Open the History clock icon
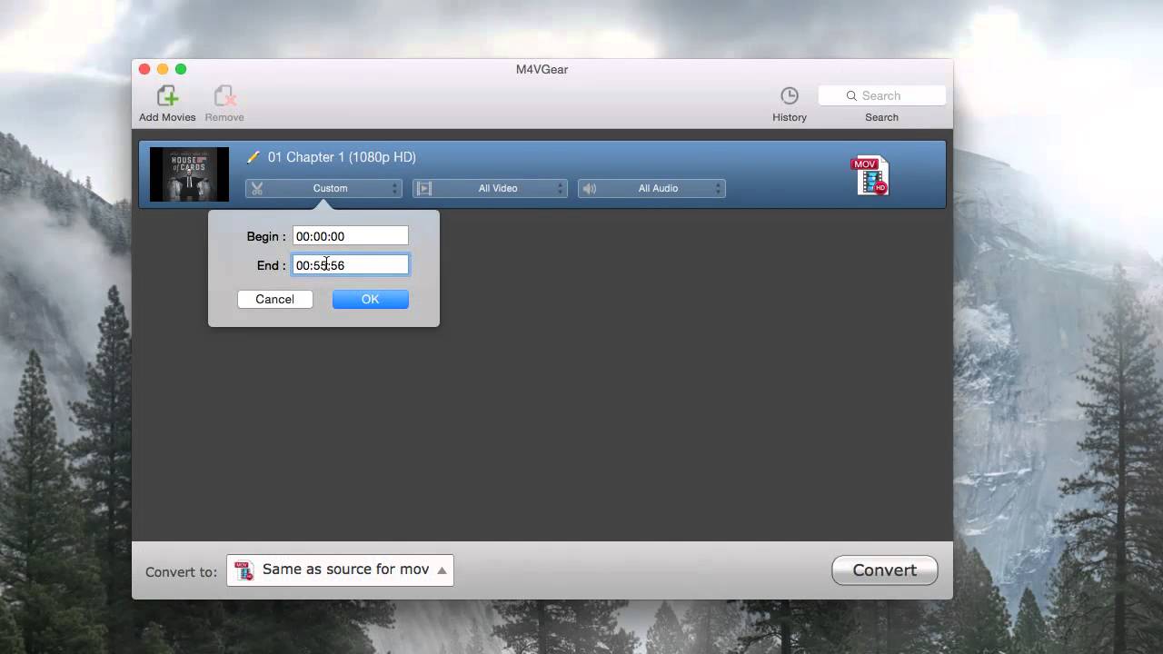The width and height of the screenshot is (1163, 654). (790, 95)
